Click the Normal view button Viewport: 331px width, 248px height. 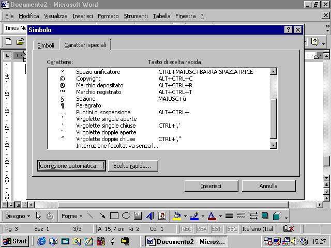coord(5,205)
